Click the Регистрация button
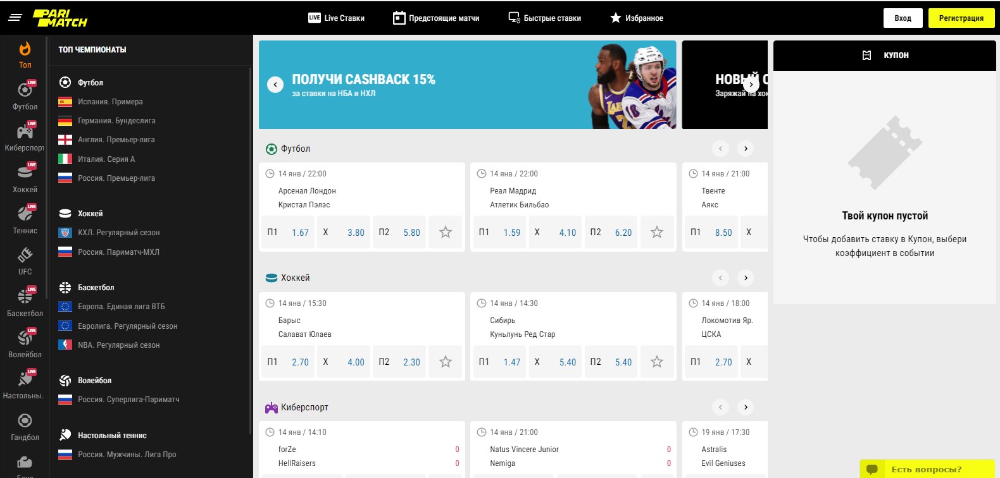 tap(961, 18)
